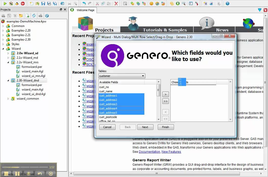This screenshot has width=268, height=177.
Task: Close the Welcome Page with red X
Action: 265,10
